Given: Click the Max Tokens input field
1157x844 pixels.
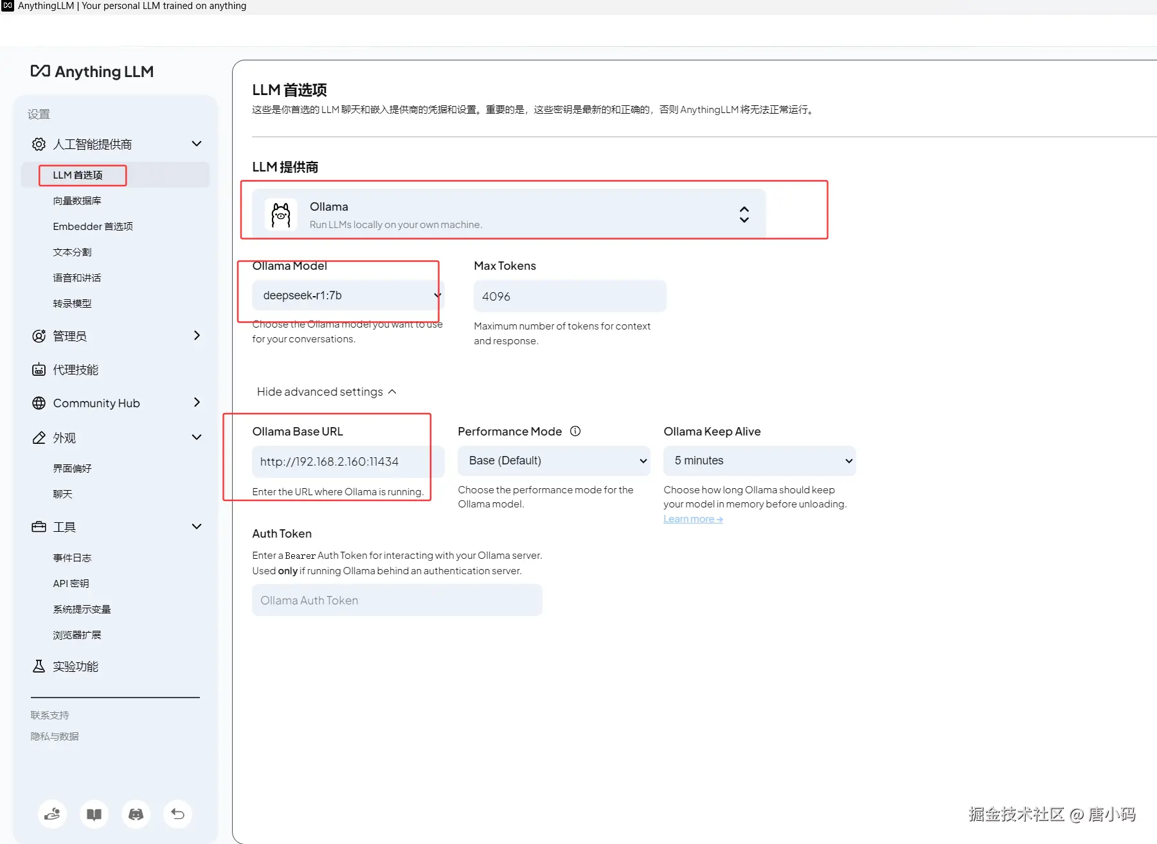Looking at the screenshot, I should [570, 296].
